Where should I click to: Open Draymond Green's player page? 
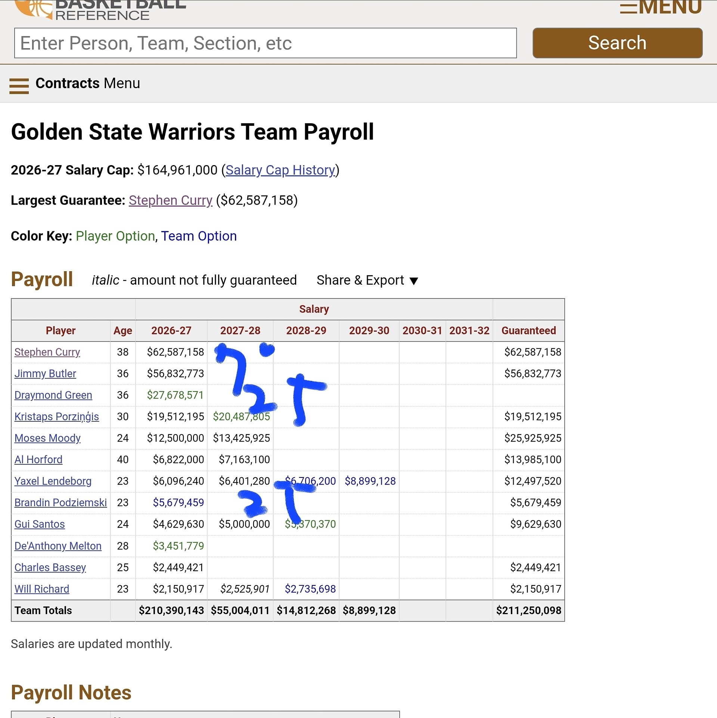pos(53,395)
